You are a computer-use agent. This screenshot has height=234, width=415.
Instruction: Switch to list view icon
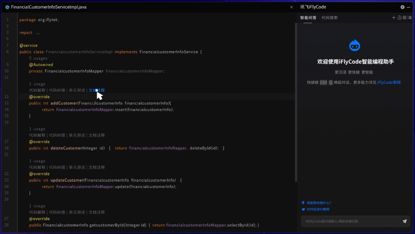click(x=410, y=18)
